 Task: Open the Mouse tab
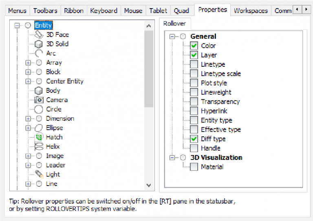pos(133,11)
